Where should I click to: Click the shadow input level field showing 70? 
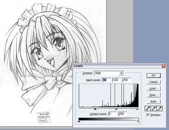[x=106, y=80]
